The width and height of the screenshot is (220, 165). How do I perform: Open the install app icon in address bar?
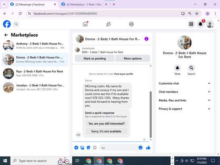[x=183, y=14]
